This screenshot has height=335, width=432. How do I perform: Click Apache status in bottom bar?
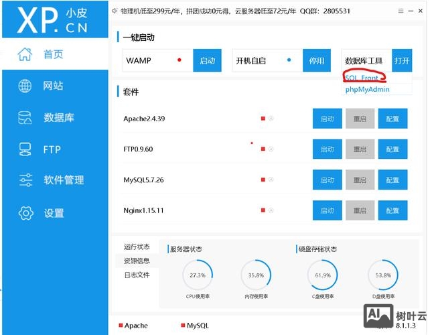coord(133,326)
